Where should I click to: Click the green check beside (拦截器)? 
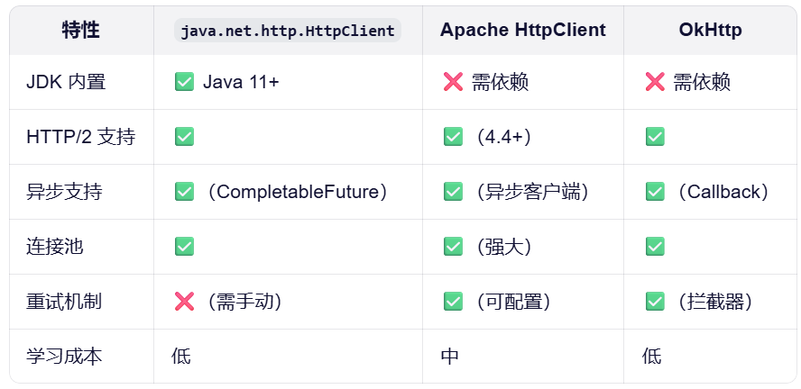tap(655, 302)
